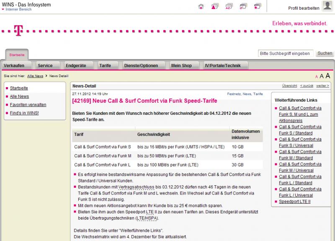
Task: Go to Alle News in breadcrumb
Action: pyautogui.click(x=35, y=76)
